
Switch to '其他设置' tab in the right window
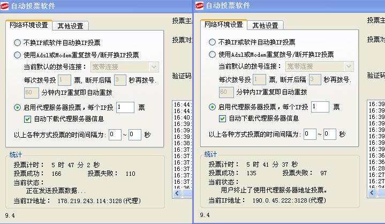(265, 26)
